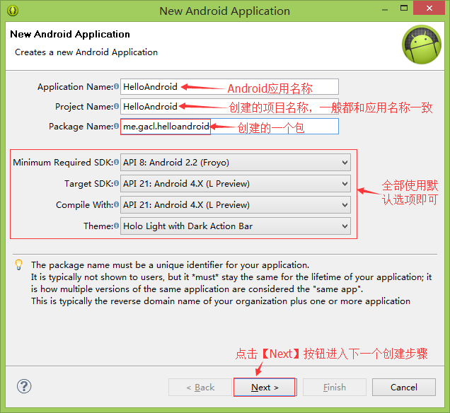Image resolution: width=450 pixels, height=413 pixels.
Task: Click the lightbulb tip icon
Action: (18, 264)
